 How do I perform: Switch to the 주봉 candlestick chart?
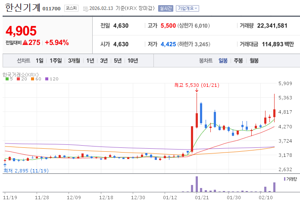[238, 61]
